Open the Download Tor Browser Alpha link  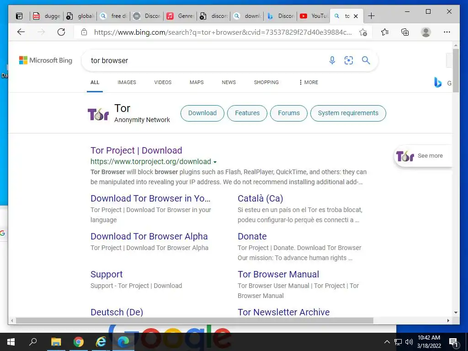[149, 236]
